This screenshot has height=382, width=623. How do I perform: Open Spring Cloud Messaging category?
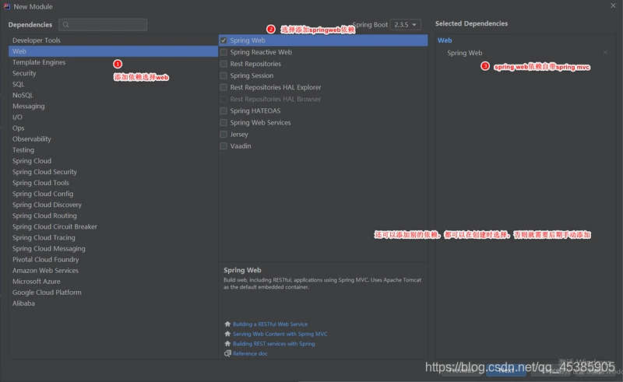tap(113, 249)
